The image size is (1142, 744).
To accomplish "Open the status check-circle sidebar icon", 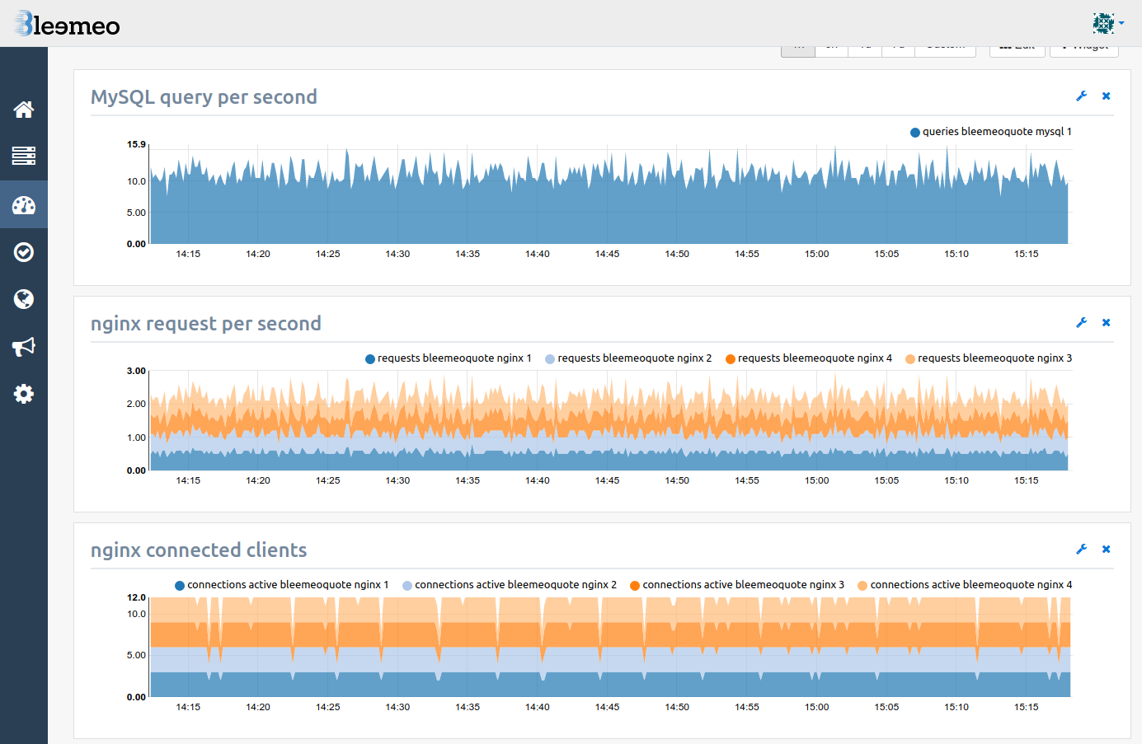I will 24,252.
